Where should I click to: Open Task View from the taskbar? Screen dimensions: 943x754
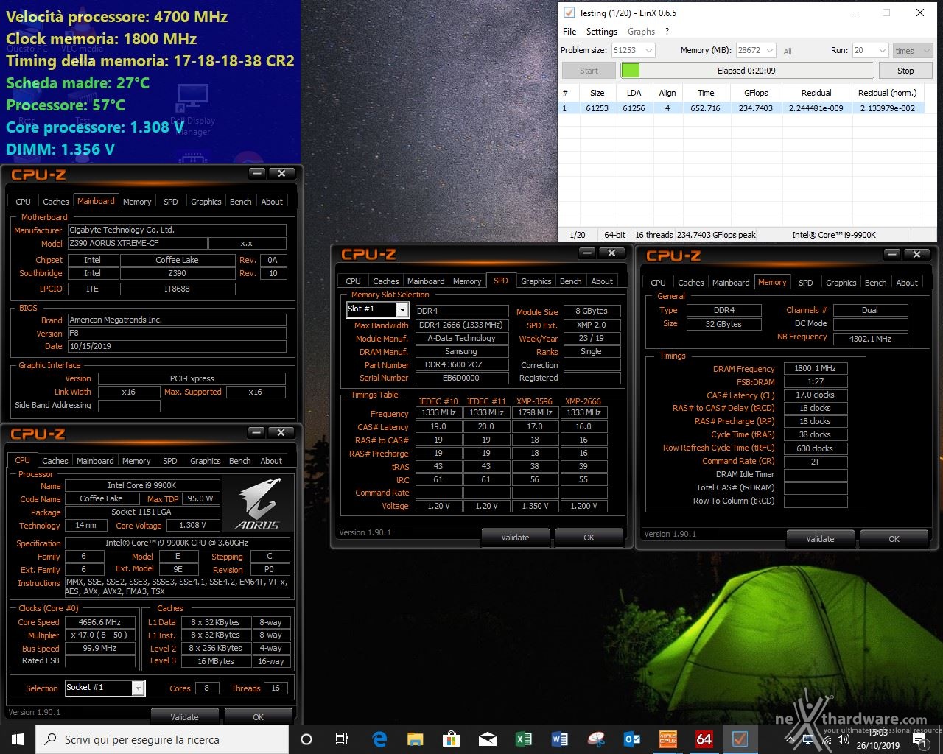342,739
